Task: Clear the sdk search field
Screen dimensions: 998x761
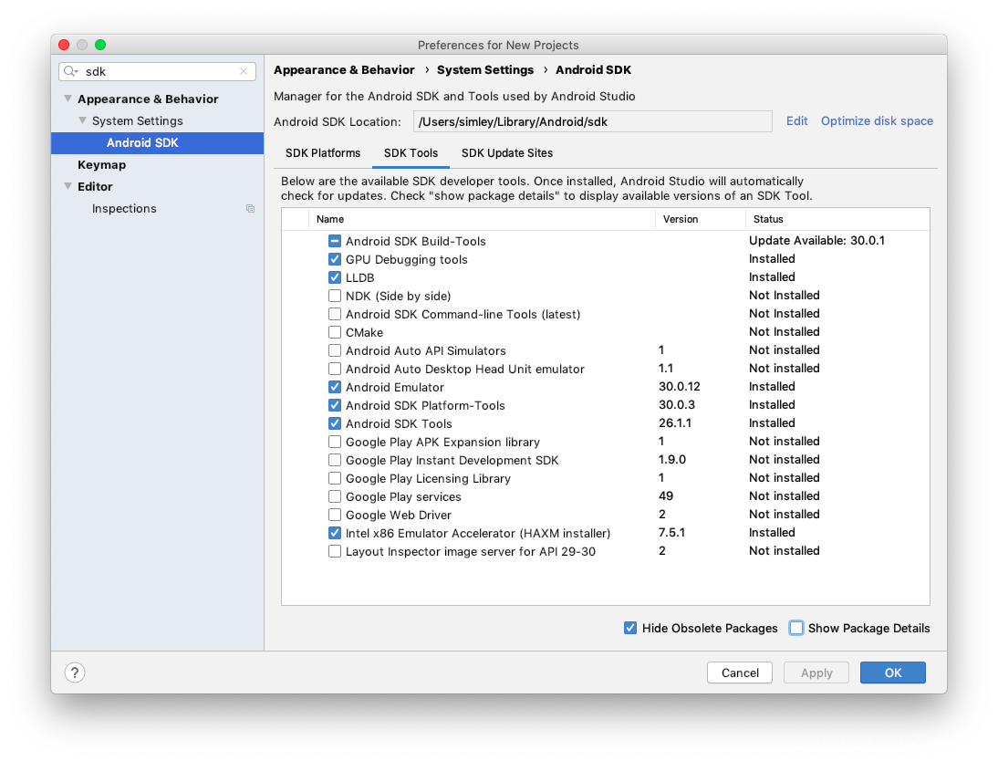Action: coord(244,71)
